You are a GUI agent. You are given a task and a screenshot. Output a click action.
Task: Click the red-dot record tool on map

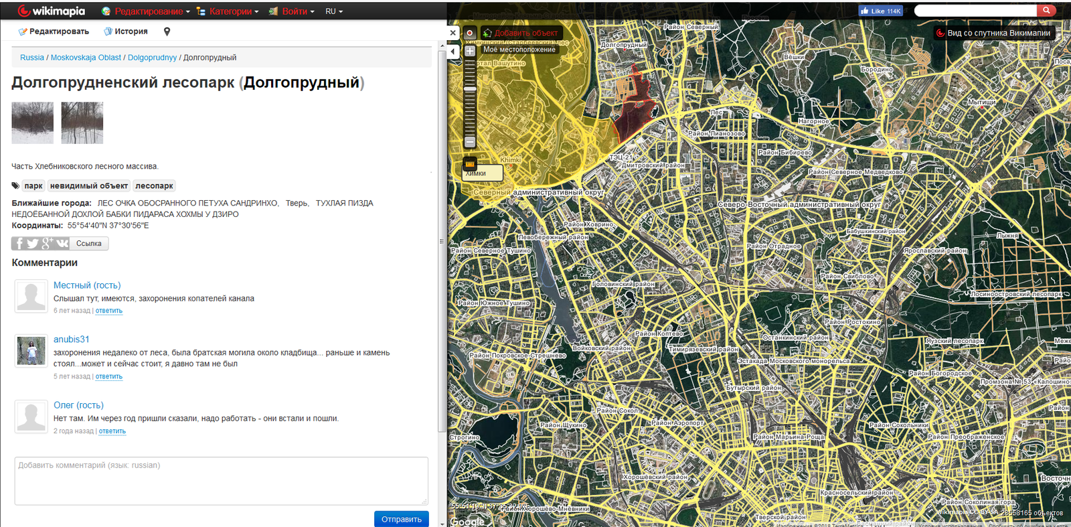pyautogui.click(x=470, y=33)
